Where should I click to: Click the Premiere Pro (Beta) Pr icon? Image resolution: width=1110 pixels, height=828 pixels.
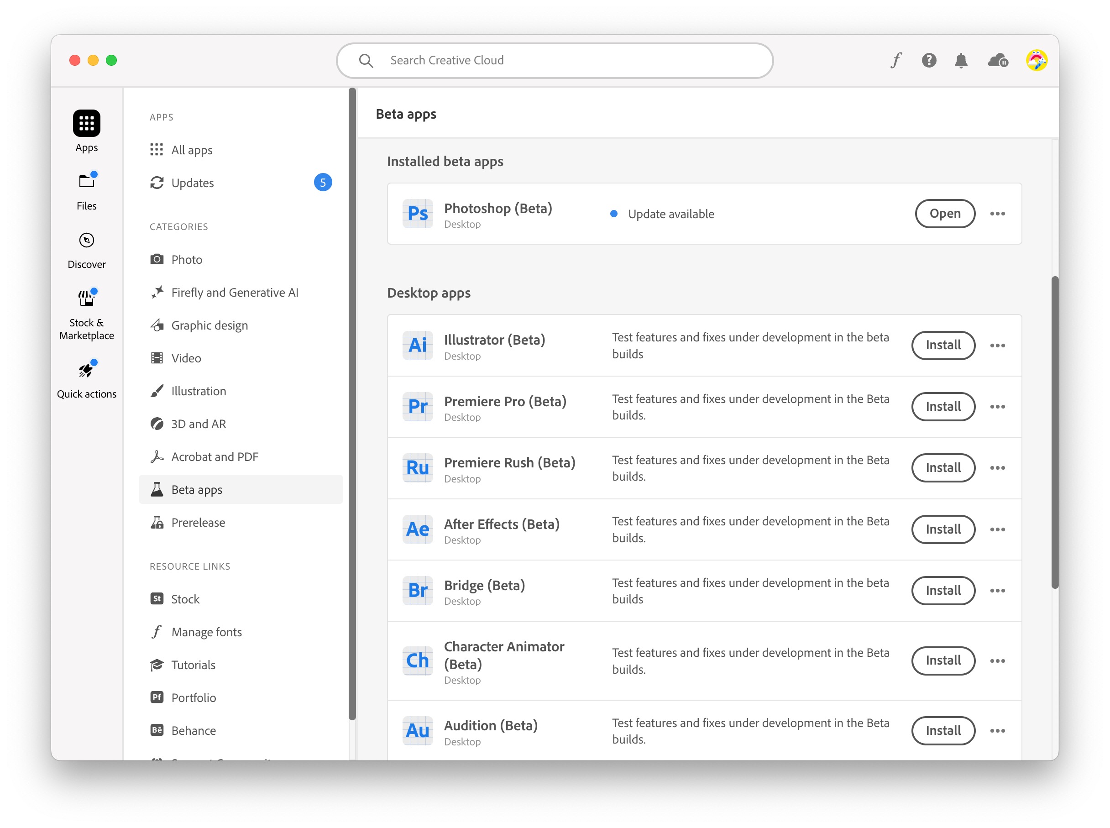tap(418, 407)
